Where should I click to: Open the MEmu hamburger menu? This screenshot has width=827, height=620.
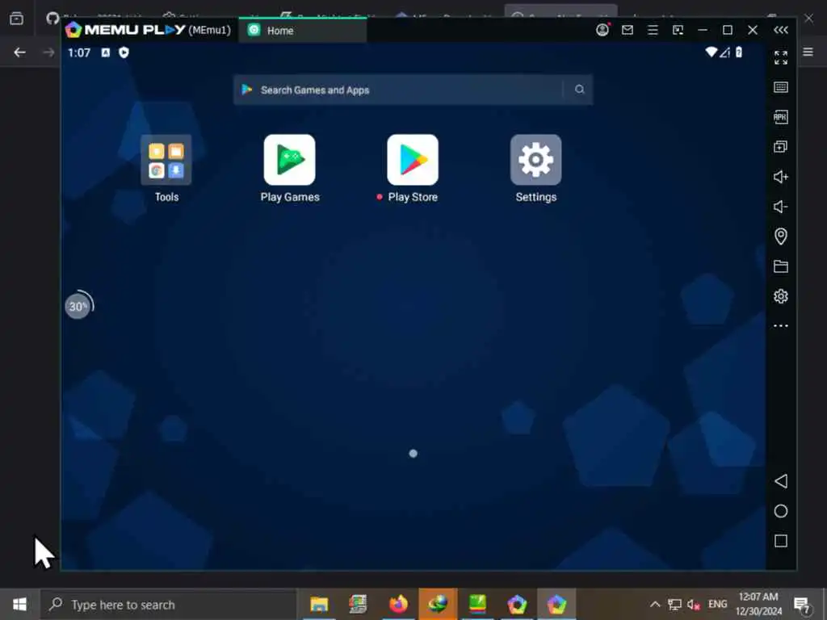click(653, 30)
